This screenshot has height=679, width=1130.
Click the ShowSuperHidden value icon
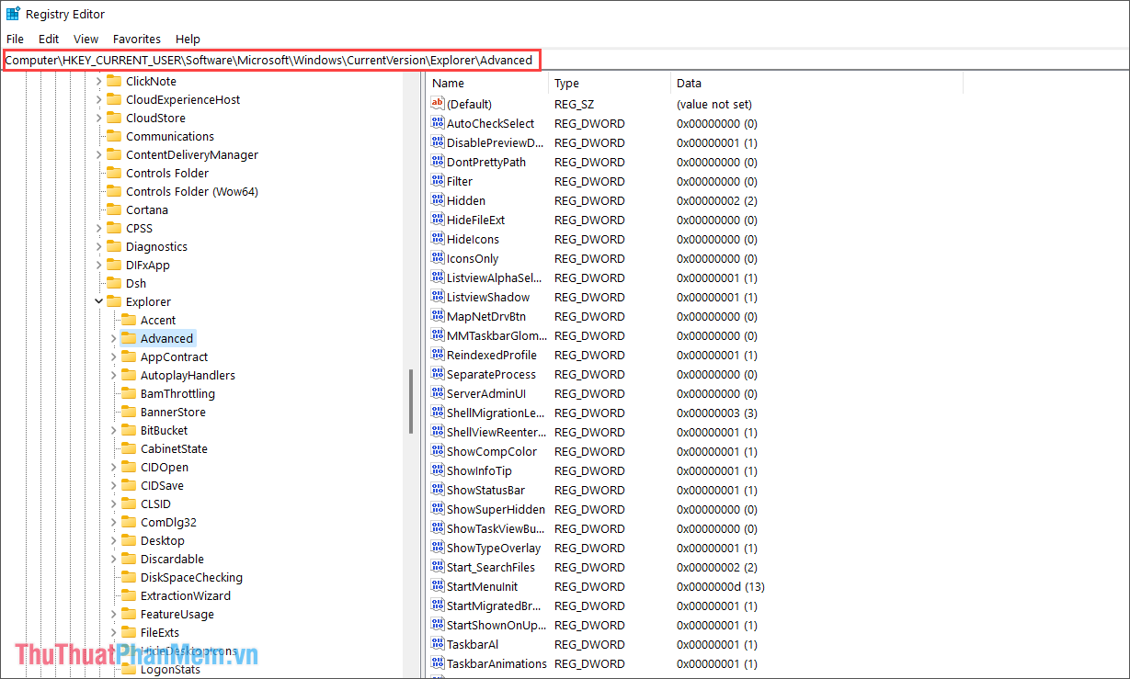(438, 509)
